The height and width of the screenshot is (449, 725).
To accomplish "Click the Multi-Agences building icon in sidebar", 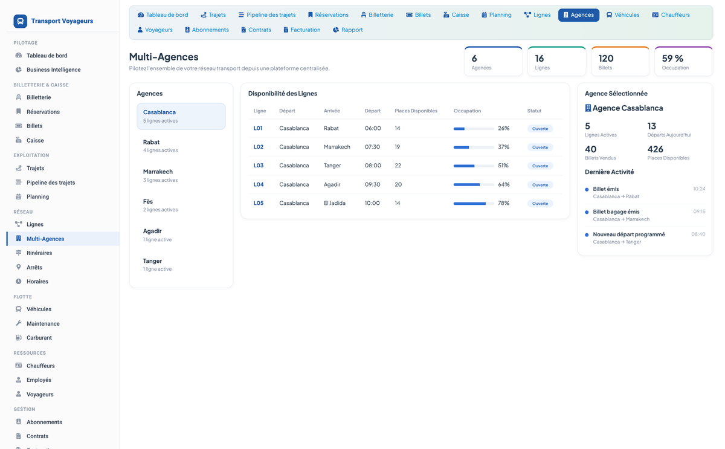I will 19,239.
